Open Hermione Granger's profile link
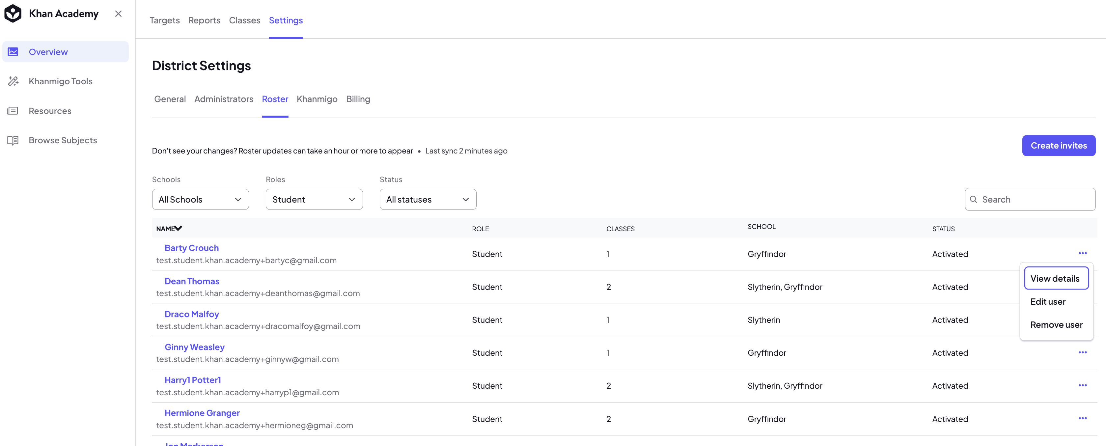The height and width of the screenshot is (446, 1106). coord(202,413)
